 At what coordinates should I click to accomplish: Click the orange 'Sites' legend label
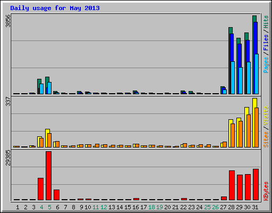266,140
